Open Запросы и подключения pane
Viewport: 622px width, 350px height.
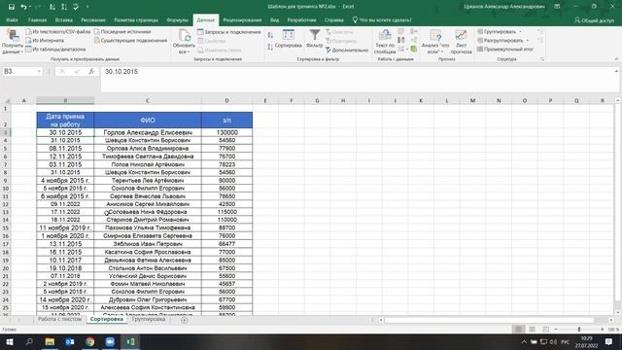click(229, 31)
